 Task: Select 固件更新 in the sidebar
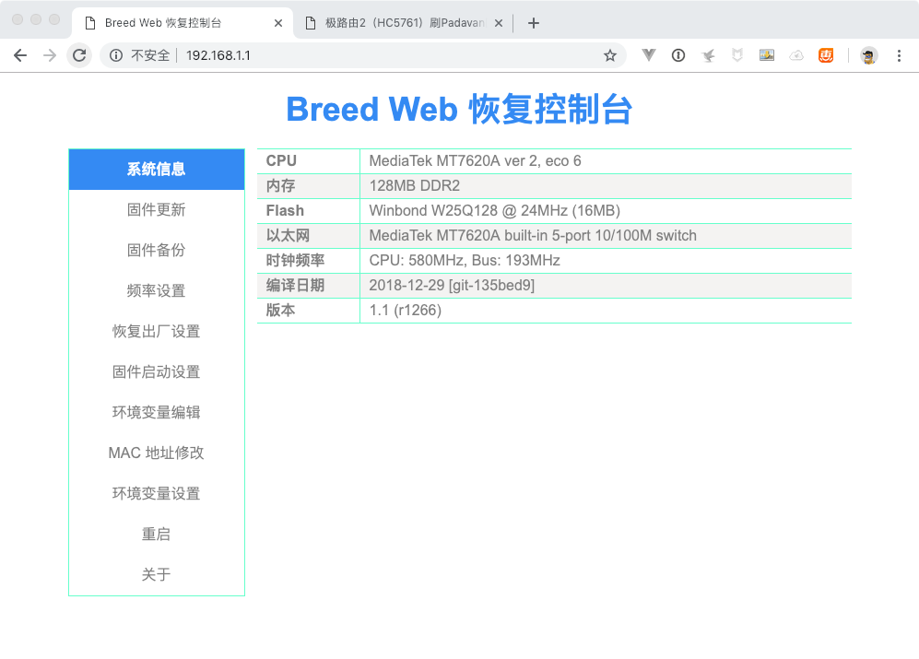[156, 209]
